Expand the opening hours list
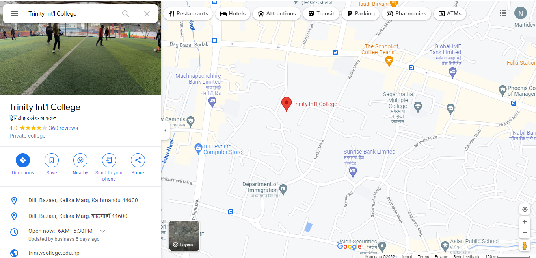The height and width of the screenshot is (258, 536). (103, 231)
